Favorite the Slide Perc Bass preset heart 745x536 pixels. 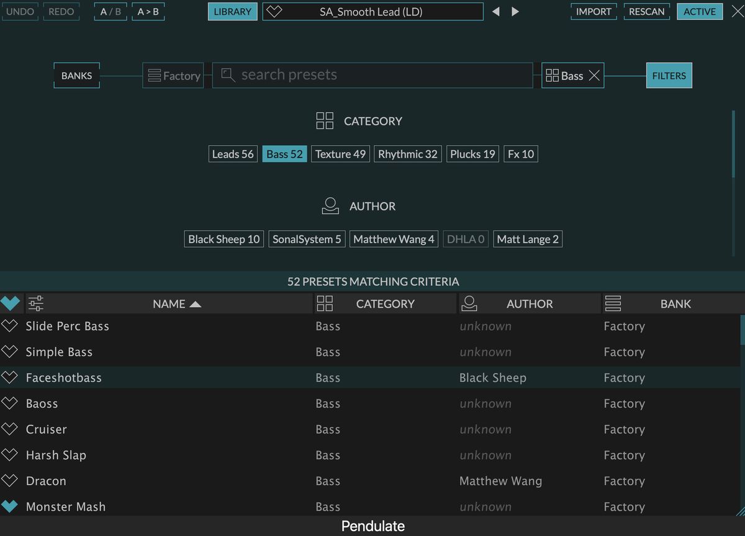click(9, 326)
